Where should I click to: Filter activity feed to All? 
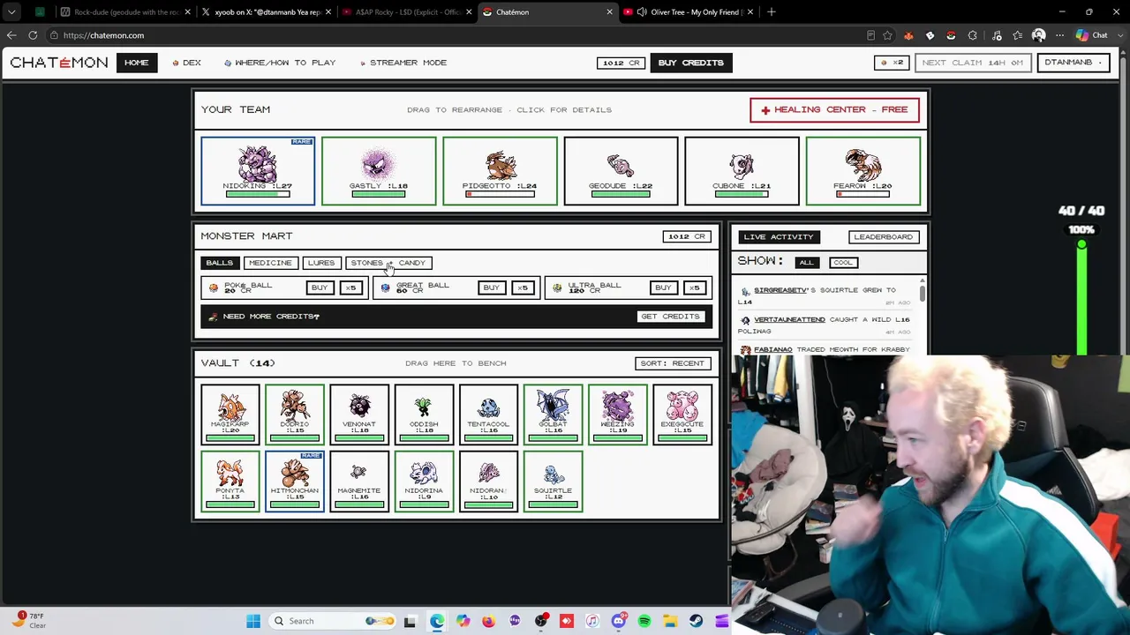pos(806,262)
